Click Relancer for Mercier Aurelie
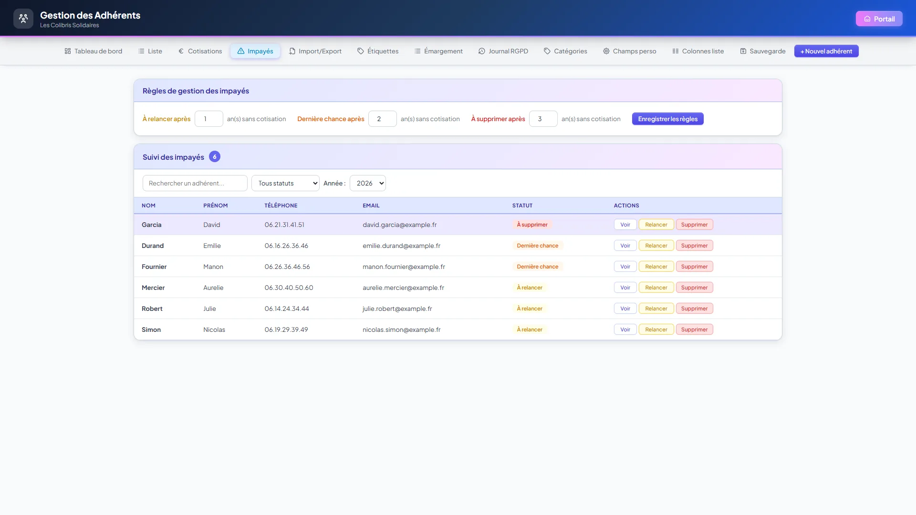The image size is (916, 515). tap(656, 288)
